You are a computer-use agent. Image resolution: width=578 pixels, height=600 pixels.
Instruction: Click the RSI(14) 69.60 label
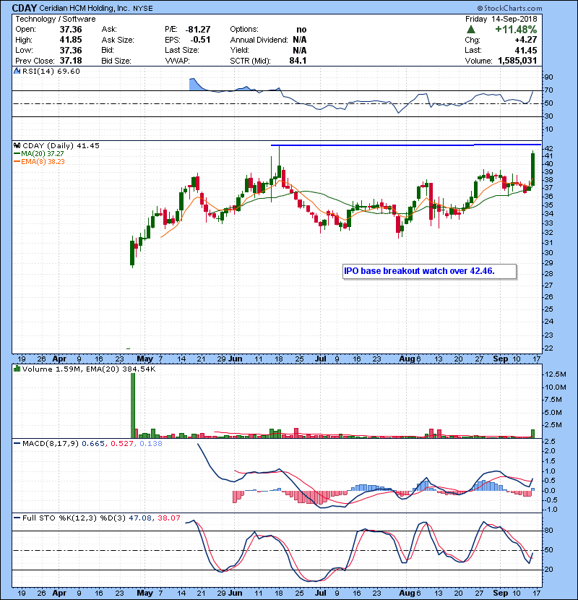coord(51,71)
